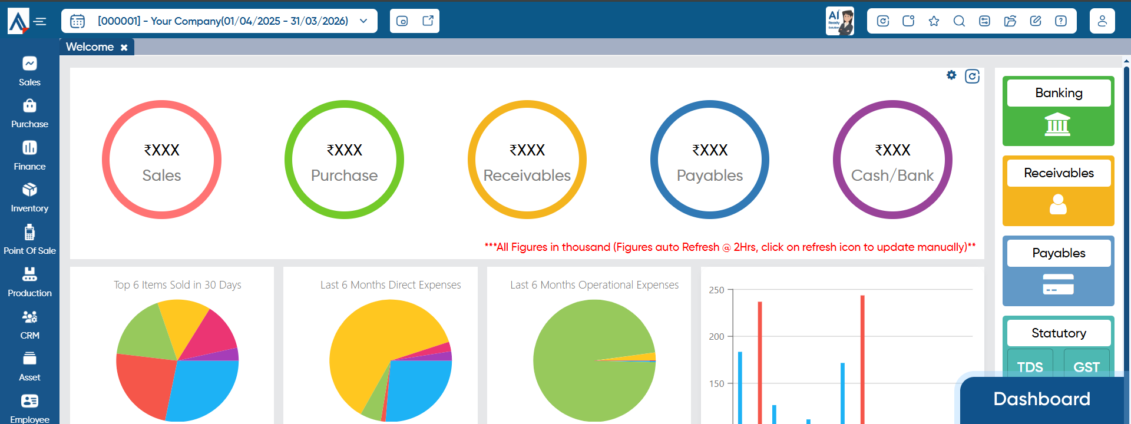Open the Point Of Sale module
The width and height of the screenshot is (1131, 424).
click(29, 240)
